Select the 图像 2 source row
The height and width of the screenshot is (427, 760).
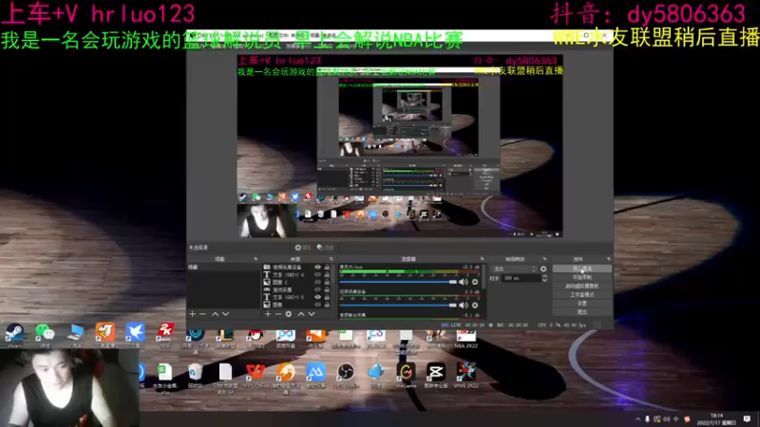(296, 282)
